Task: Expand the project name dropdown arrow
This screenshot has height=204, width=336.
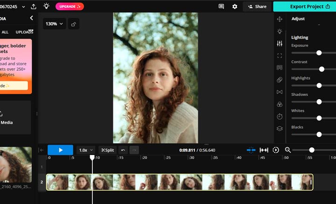Action: 23,7
